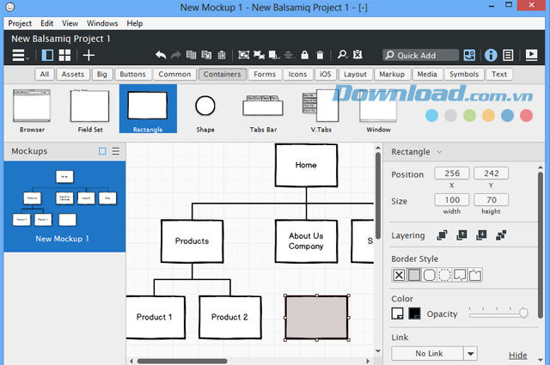Open the Windows menu
Viewport: 550px width, 365px height.
click(x=102, y=23)
